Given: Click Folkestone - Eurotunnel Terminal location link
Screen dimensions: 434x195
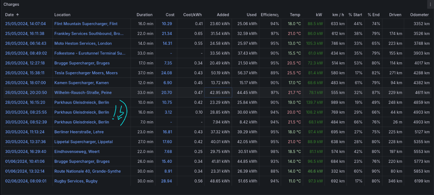Looking at the screenshot, I should pyautogui.click(x=90, y=53).
